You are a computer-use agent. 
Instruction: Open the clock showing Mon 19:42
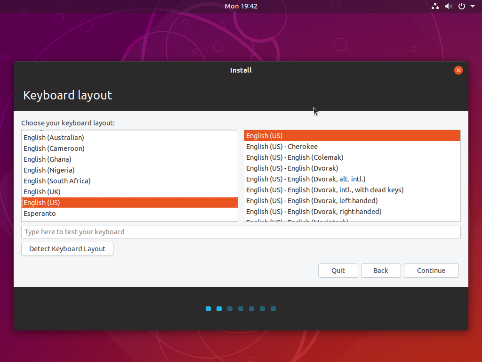pyautogui.click(x=241, y=6)
